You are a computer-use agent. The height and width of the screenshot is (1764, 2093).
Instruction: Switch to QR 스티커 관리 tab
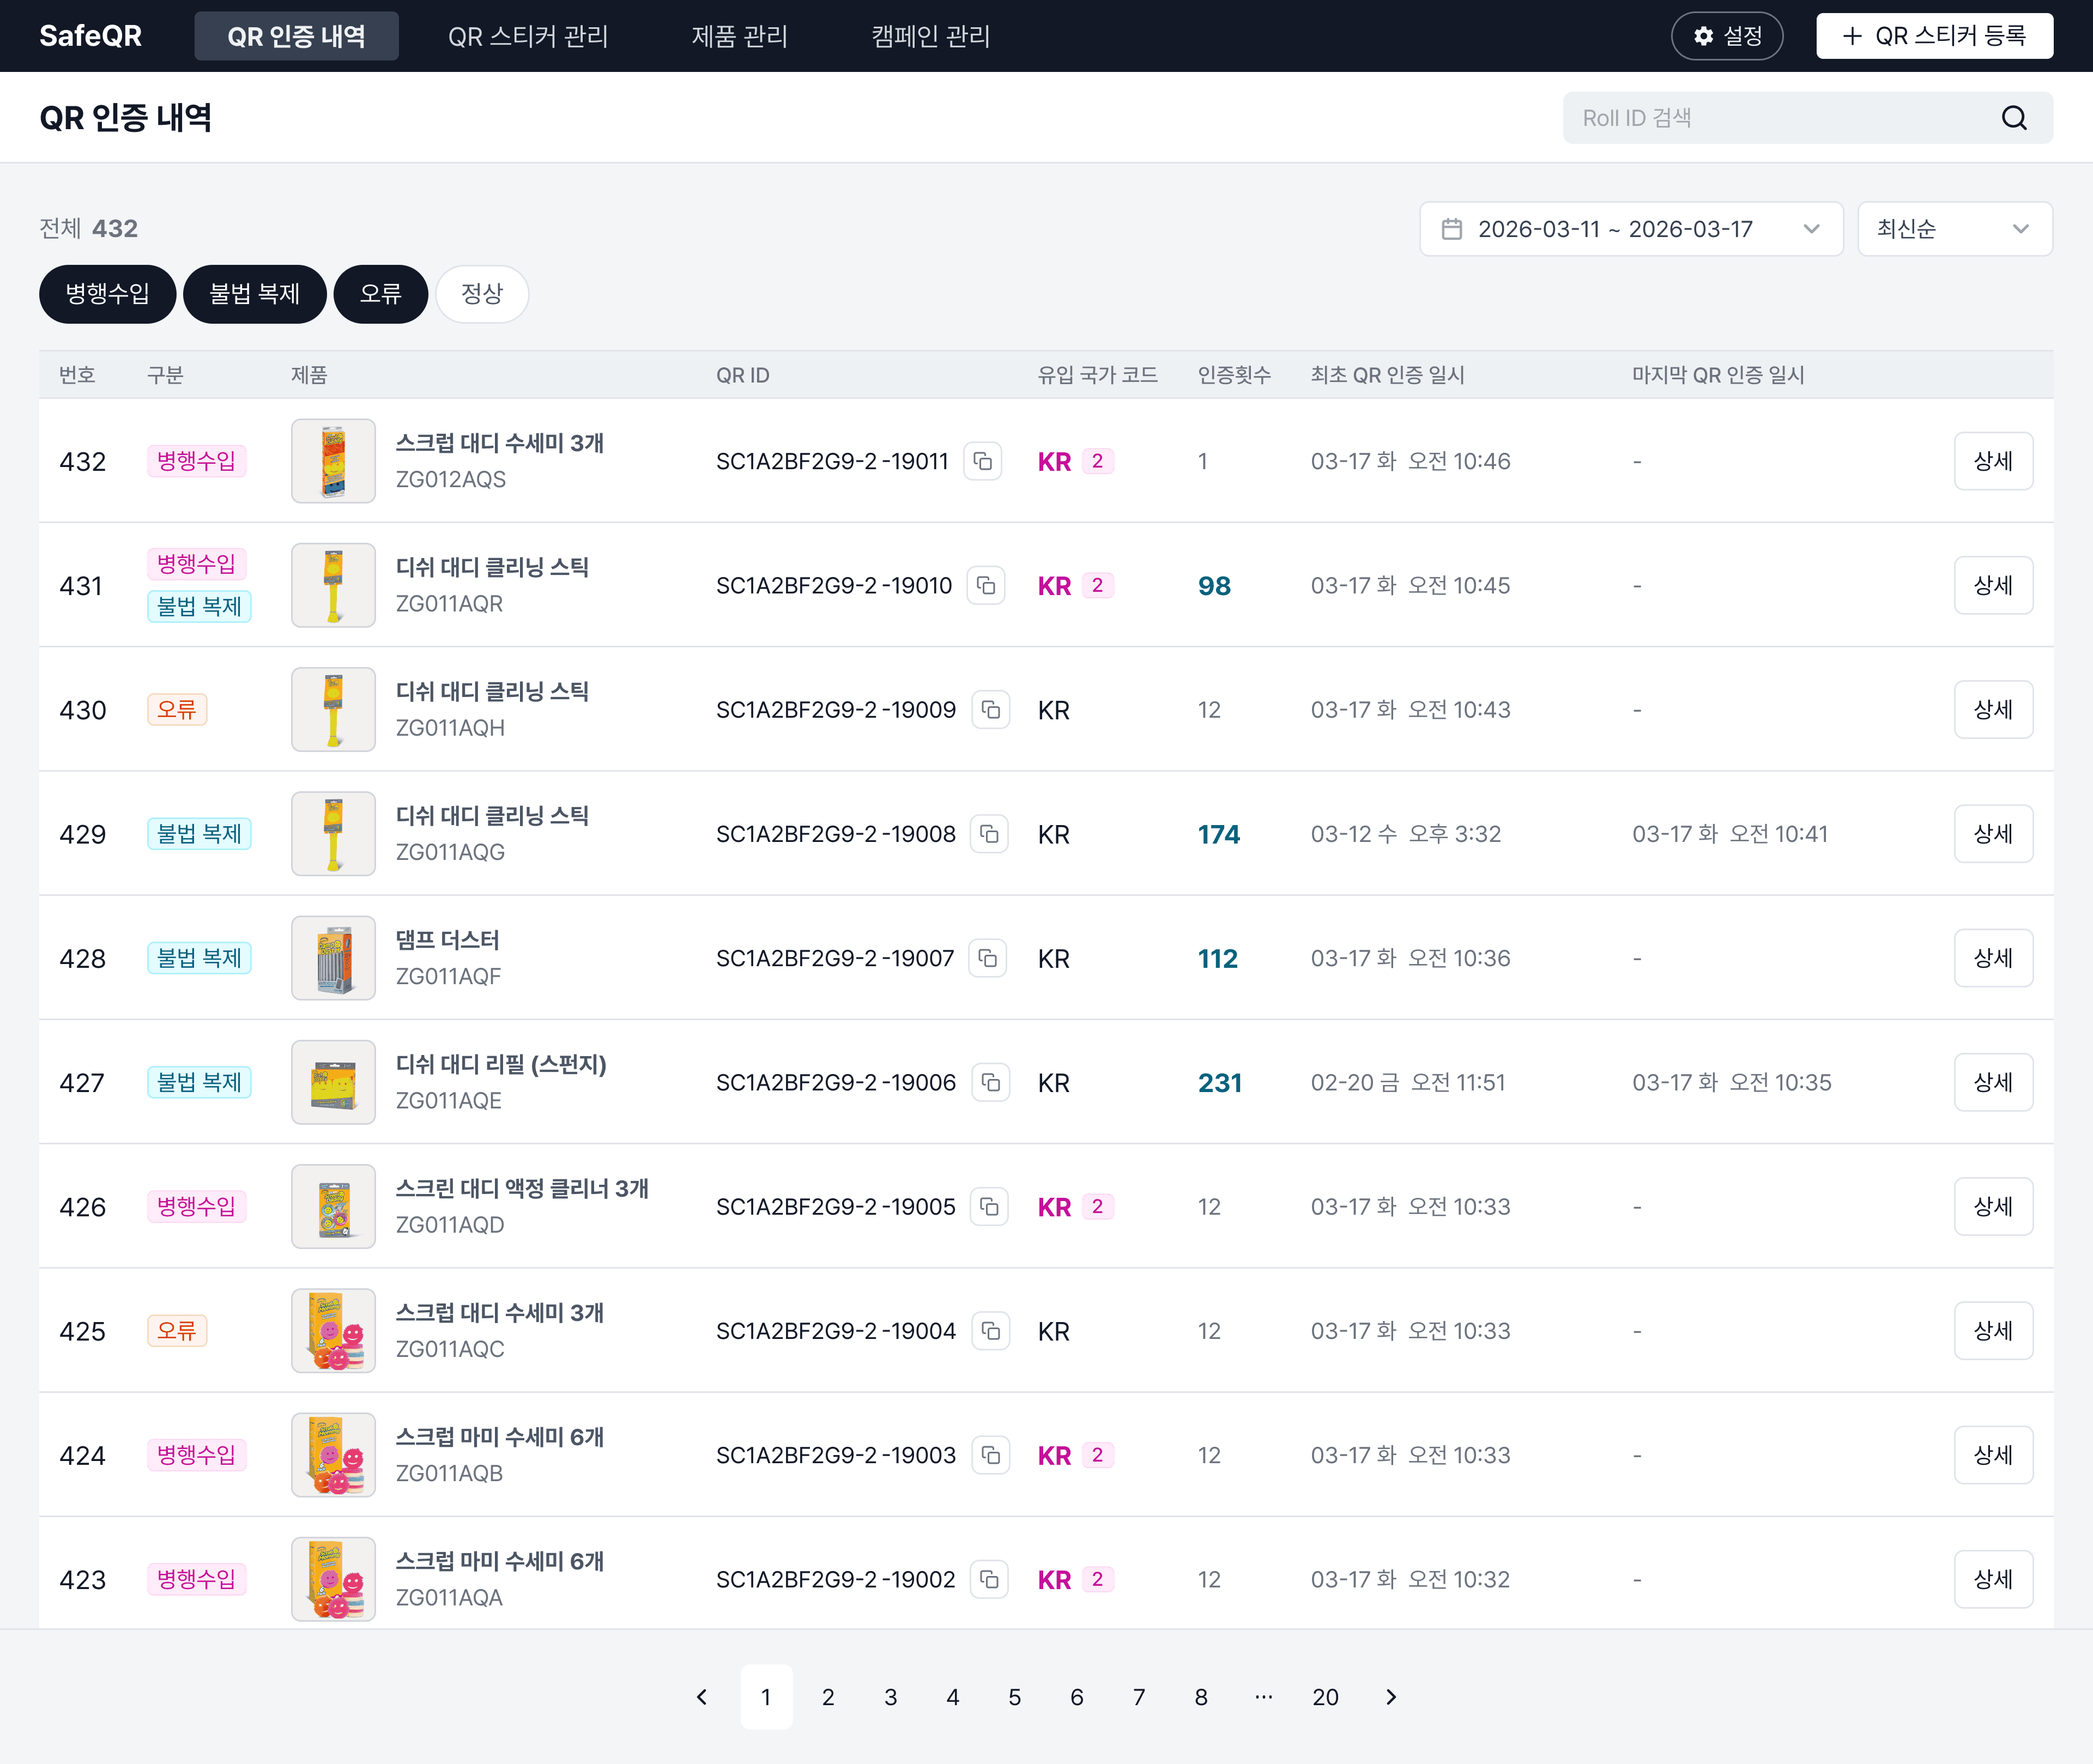pyautogui.click(x=528, y=36)
